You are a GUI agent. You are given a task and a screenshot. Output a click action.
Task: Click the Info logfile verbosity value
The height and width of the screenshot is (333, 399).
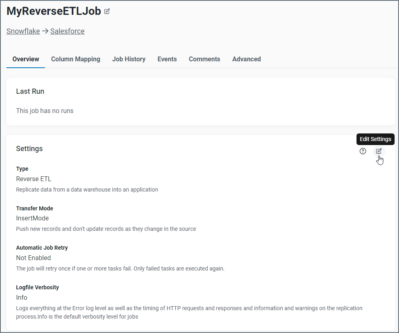point(21,297)
